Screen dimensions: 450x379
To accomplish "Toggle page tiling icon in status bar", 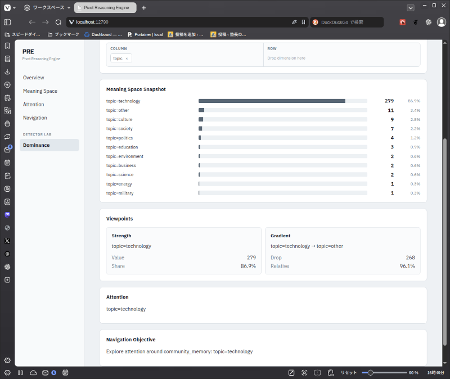I will [x=317, y=373].
